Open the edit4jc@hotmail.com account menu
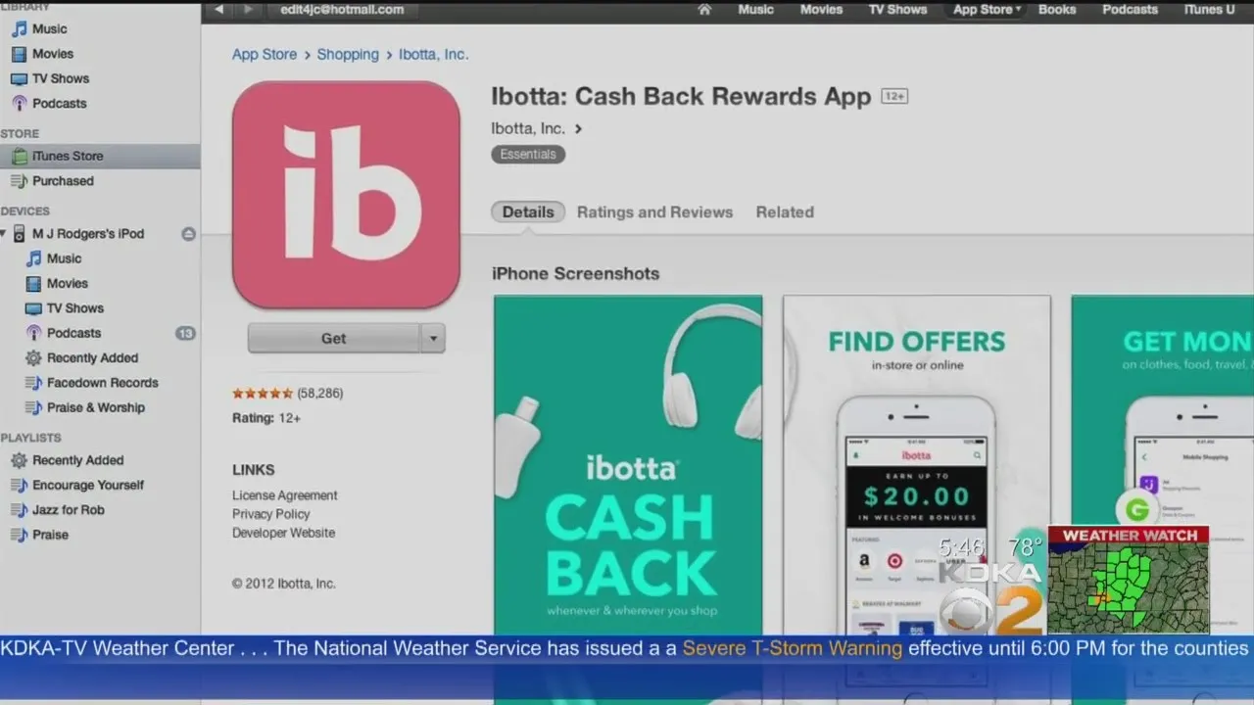This screenshot has width=1254, height=705. tap(341, 10)
